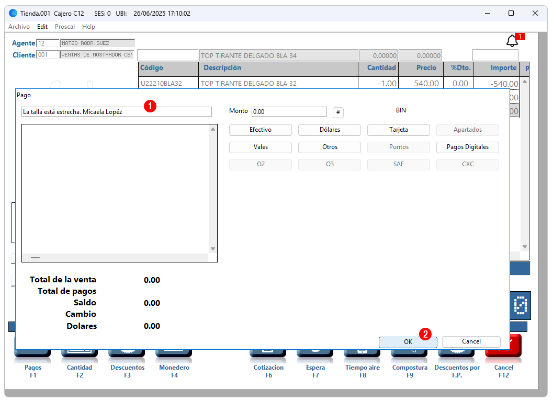Click items table scrollbar up arrow
The width and height of the screenshot is (553, 401).
[x=525, y=82]
